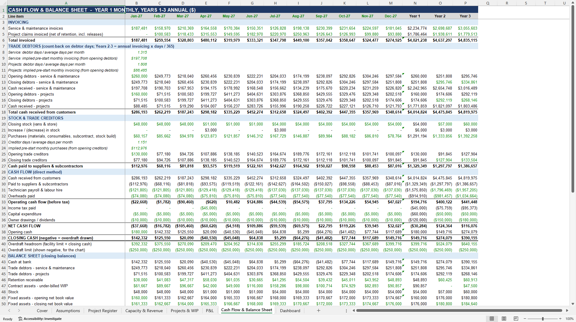Image resolution: width=576 pixels, height=322 pixels.
Task: Click the vertical scrollbar thumb
Action: [x=573, y=99]
